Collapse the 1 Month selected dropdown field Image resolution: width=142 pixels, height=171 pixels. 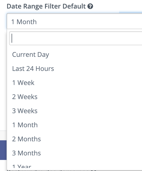75,21
